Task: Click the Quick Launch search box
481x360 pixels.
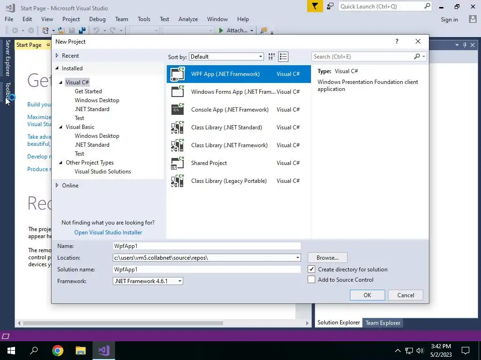Action: 385,6
